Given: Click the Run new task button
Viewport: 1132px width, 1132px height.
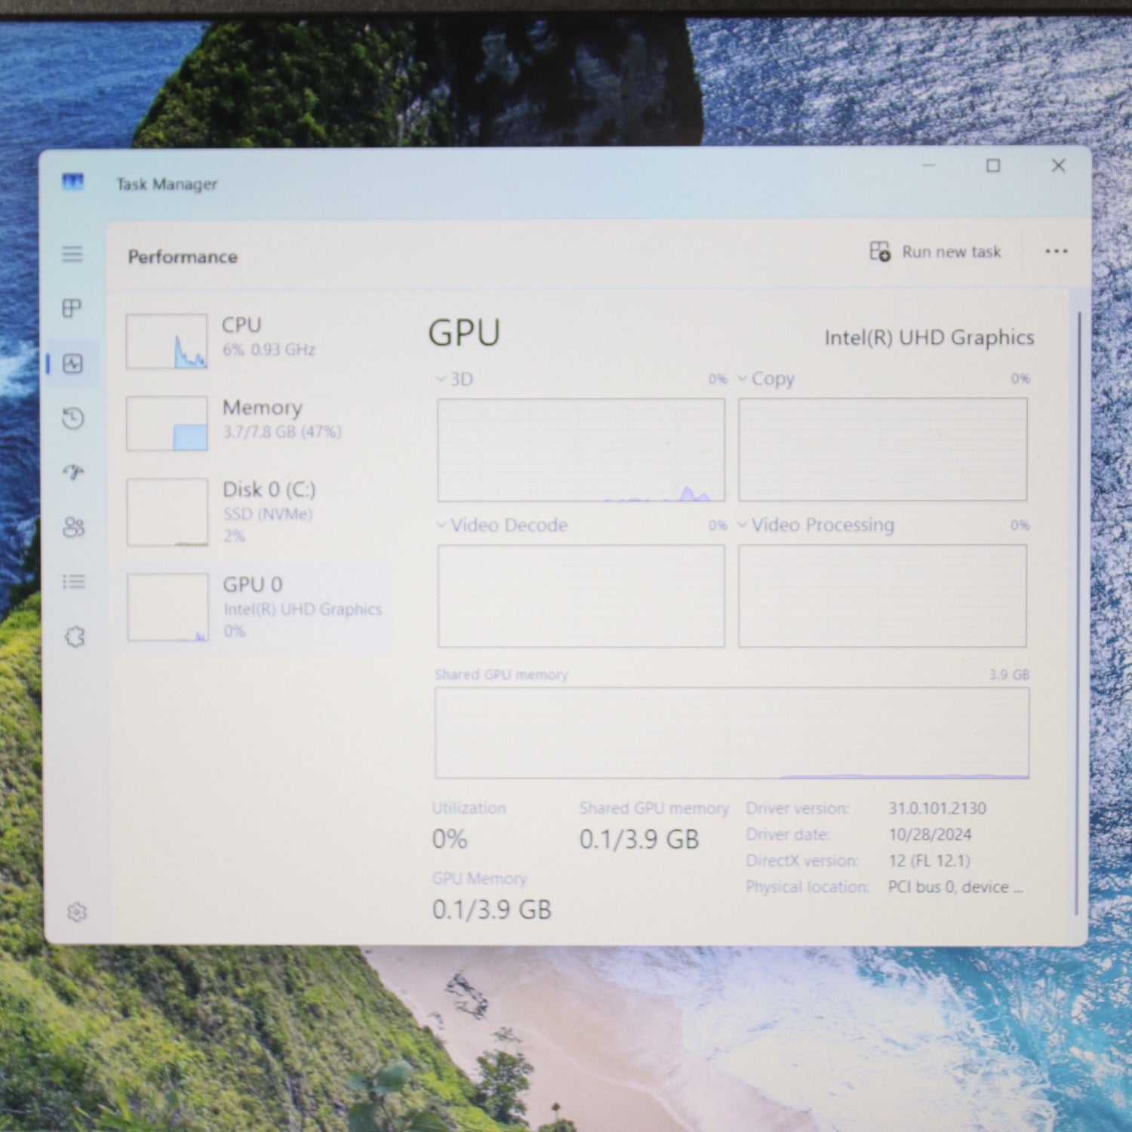Looking at the screenshot, I should [935, 251].
